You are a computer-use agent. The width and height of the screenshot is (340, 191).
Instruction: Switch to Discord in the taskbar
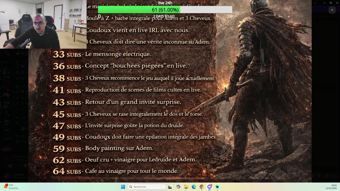pyautogui.click(x=210, y=187)
